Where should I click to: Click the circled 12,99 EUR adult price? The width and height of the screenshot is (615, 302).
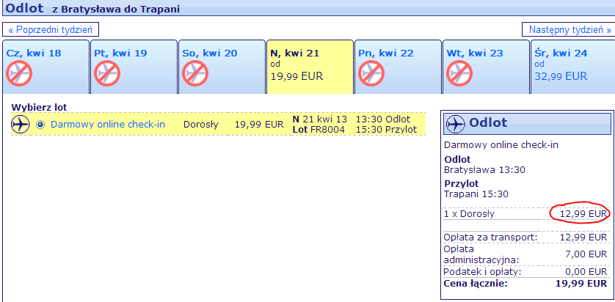pyautogui.click(x=583, y=214)
